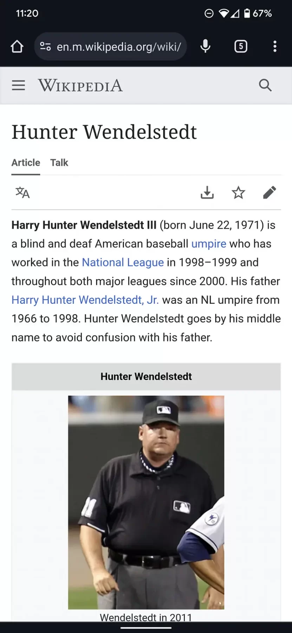The width and height of the screenshot is (292, 633).
Task: Tap the voice search microphone icon
Action: coord(205,46)
